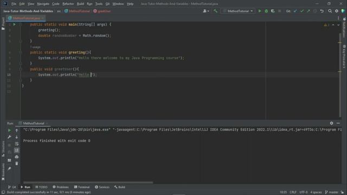This screenshot has height=195, width=347.
Task: Open the Navigate menu
Action: [43, 4]
